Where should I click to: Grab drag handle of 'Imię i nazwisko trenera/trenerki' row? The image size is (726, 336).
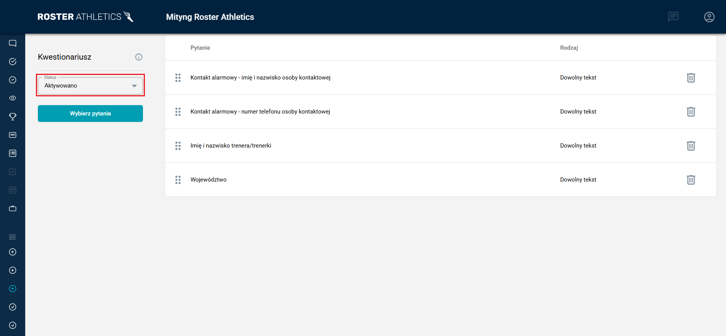click(178, 146)
